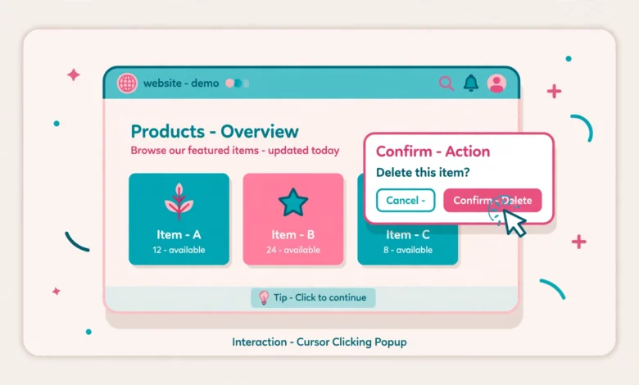Click the Browse our featured items subtitle
Image resolution: width=639 pixels, height=385 pixels.
click(x=235, y=151)
